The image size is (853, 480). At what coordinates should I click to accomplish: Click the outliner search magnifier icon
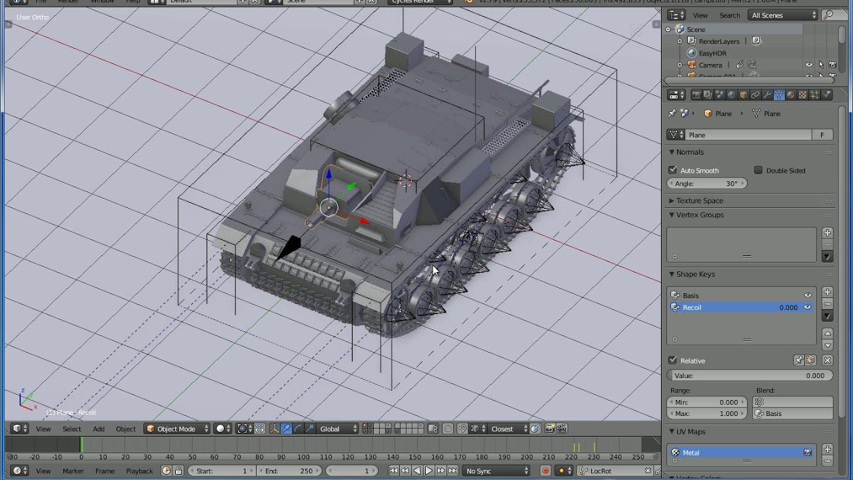coord(828,15)
